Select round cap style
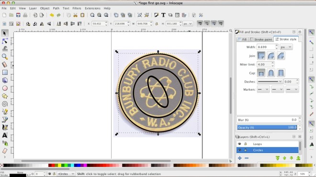The image size is (316, 177). (271, 73)
